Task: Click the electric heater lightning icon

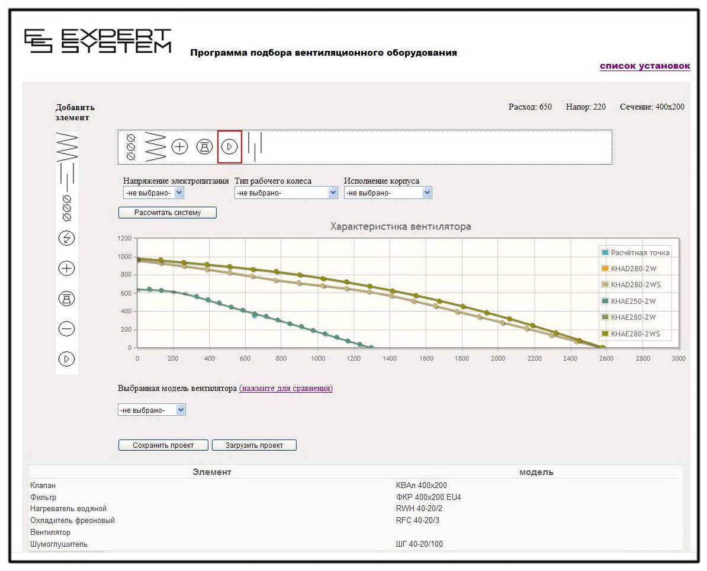Action: 66,239
